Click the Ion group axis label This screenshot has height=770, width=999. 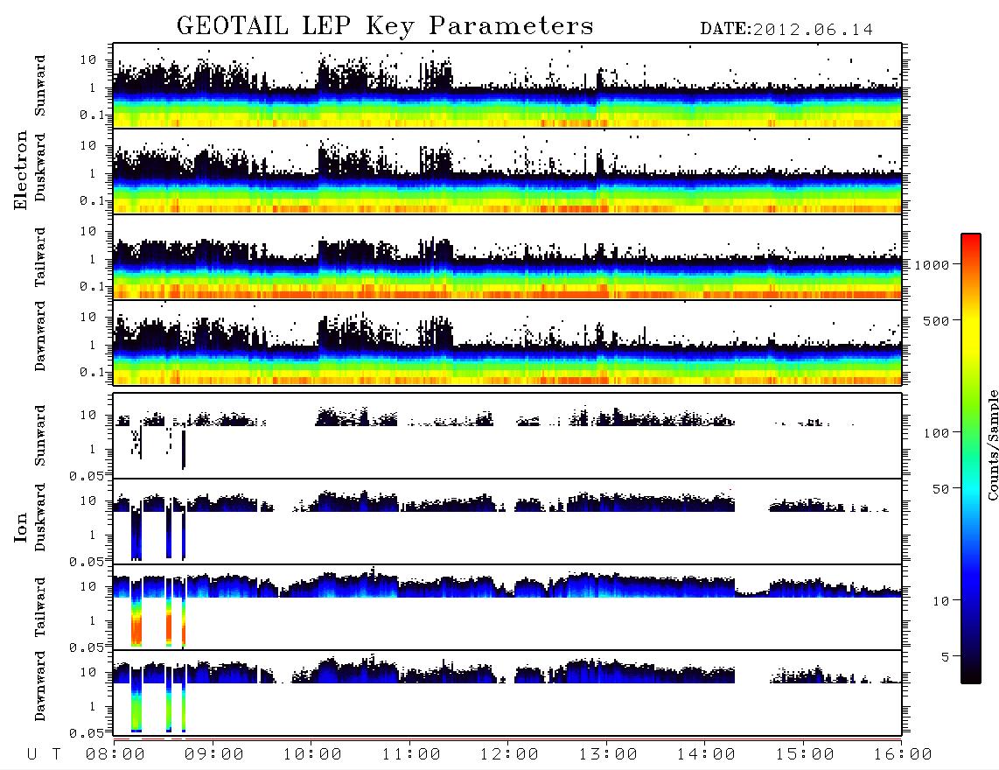point(20,527)
